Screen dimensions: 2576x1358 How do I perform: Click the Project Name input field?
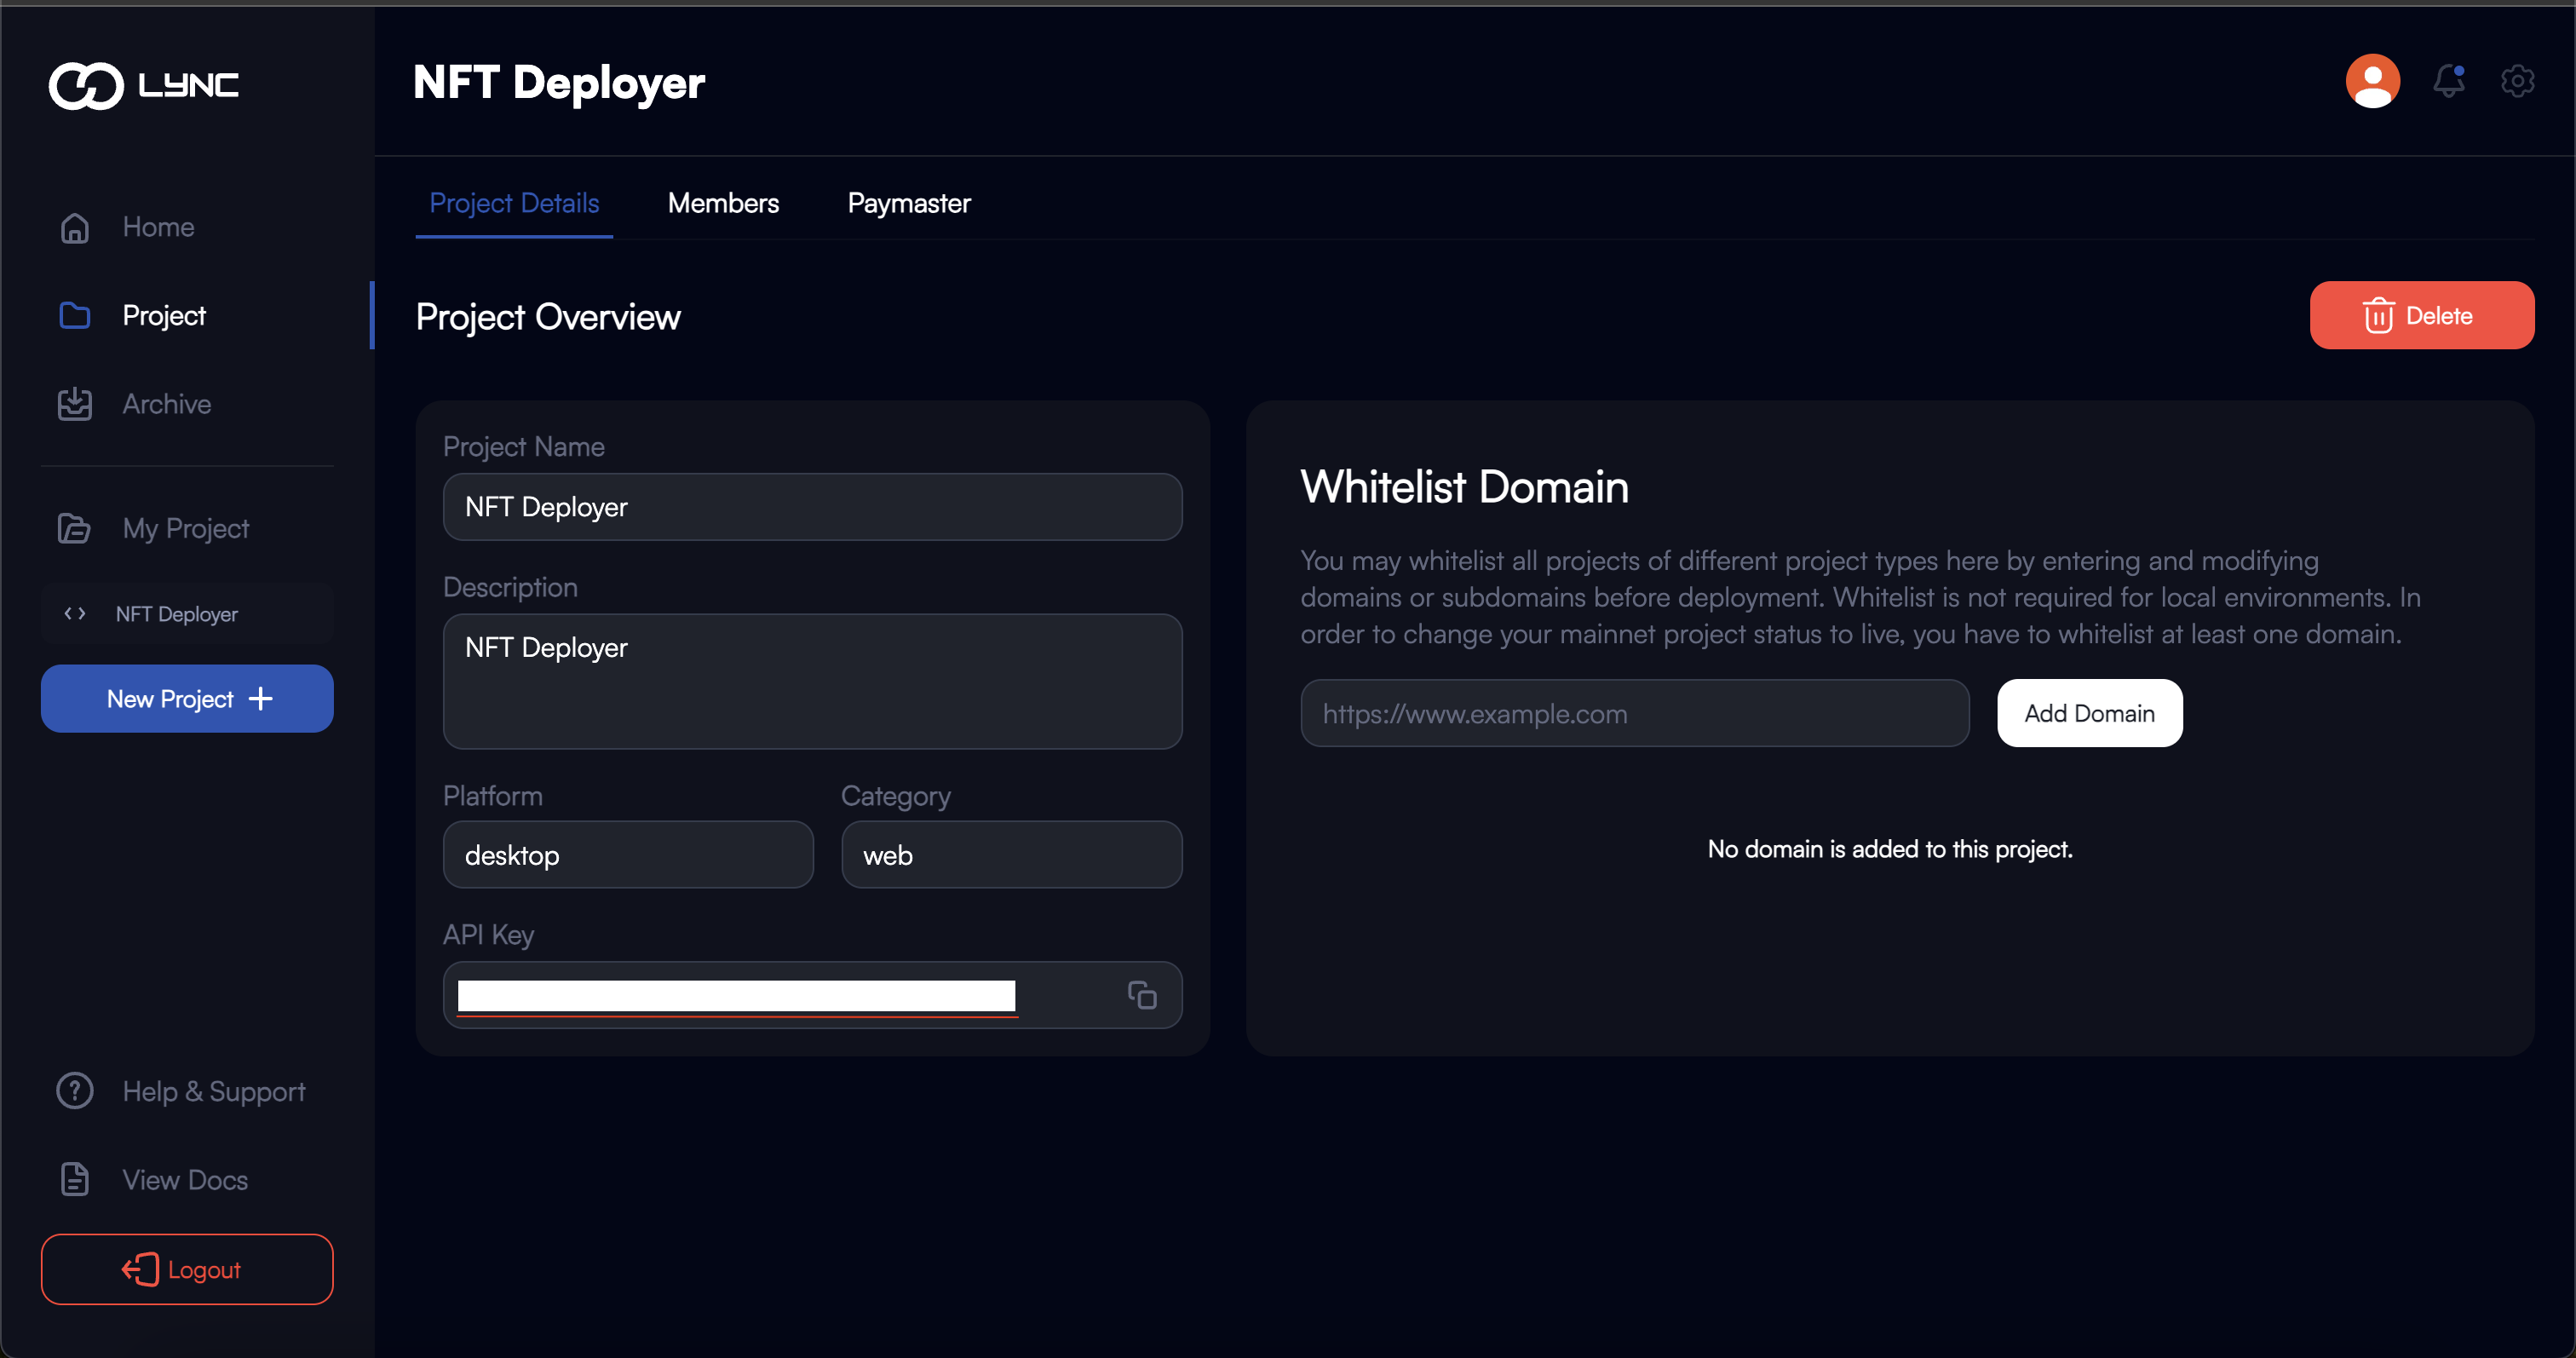(812, 507)
